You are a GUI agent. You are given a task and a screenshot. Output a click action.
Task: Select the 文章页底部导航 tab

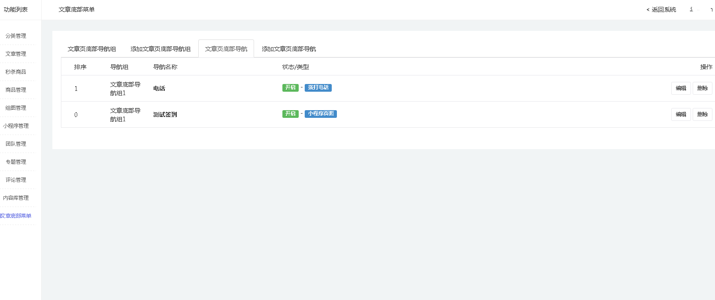(226, 49)
